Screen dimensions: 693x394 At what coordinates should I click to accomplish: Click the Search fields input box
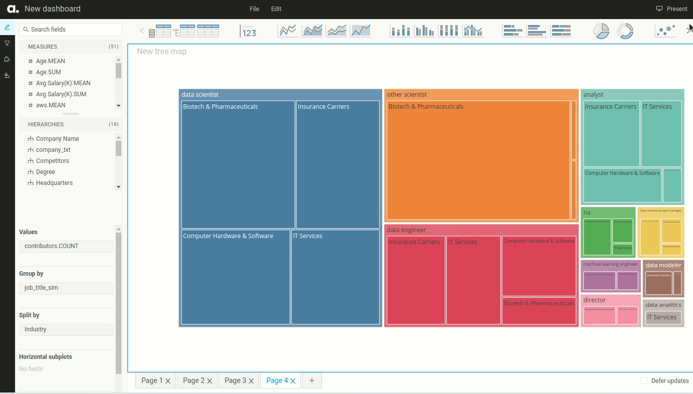71,30
